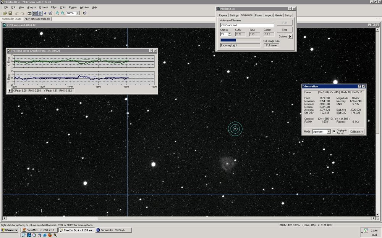Expand the Options arrow in MaxIm CCD
Image resolution: width=382 pixels, height=238 pixels.
(290, 37)
